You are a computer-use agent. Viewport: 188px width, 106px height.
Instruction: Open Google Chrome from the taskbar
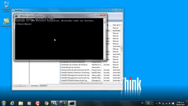click(x=46, y=103)
